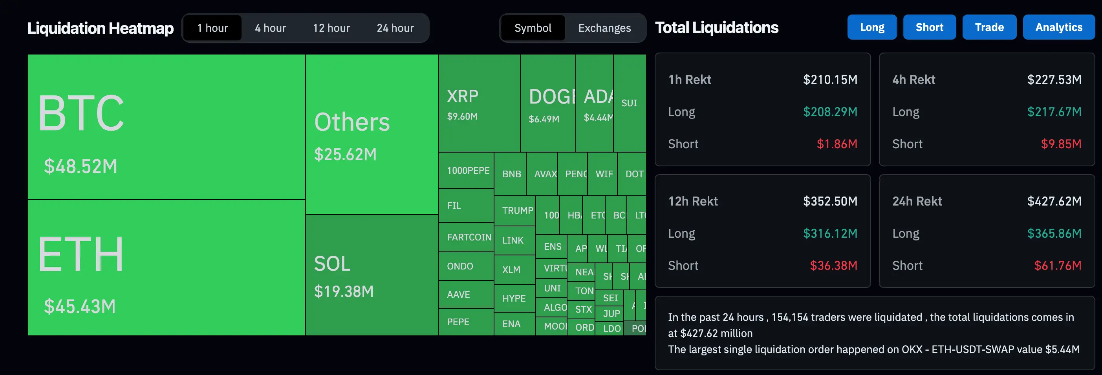The width and height of the screenshot is (1102, 375).
Task: Open the Long liquidations view
Action: pyautogui.click(x=872, y=27)
